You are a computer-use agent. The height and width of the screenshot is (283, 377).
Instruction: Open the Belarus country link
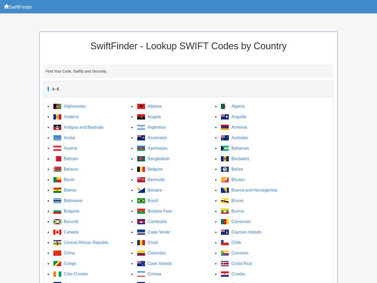point(71,169)
